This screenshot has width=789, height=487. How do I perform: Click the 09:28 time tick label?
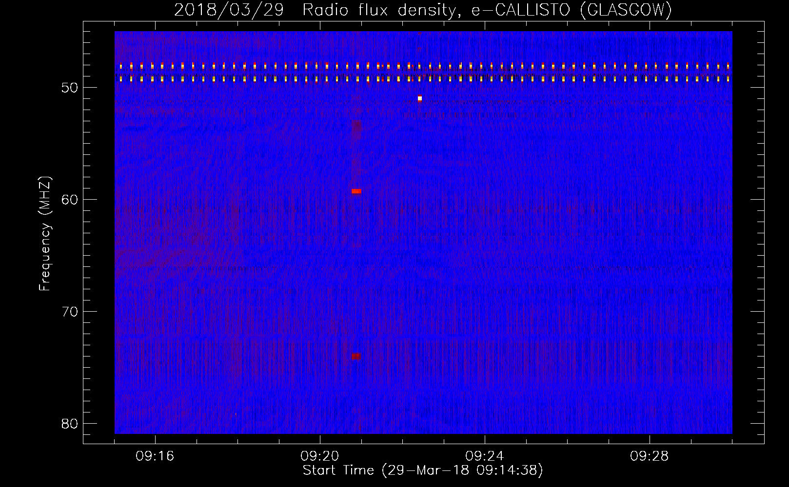[650, 456]
